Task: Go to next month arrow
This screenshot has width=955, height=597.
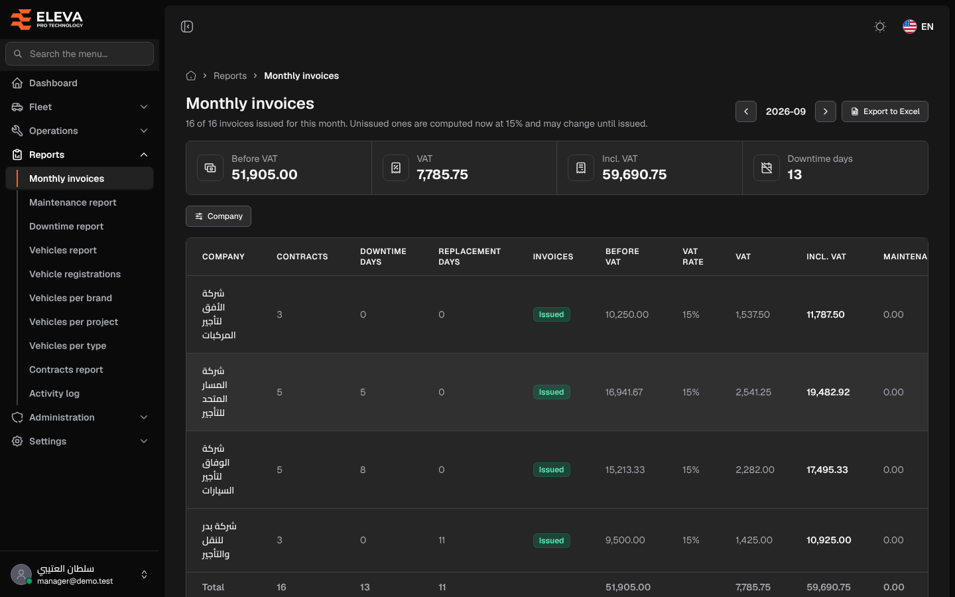Action: point(826,111)
